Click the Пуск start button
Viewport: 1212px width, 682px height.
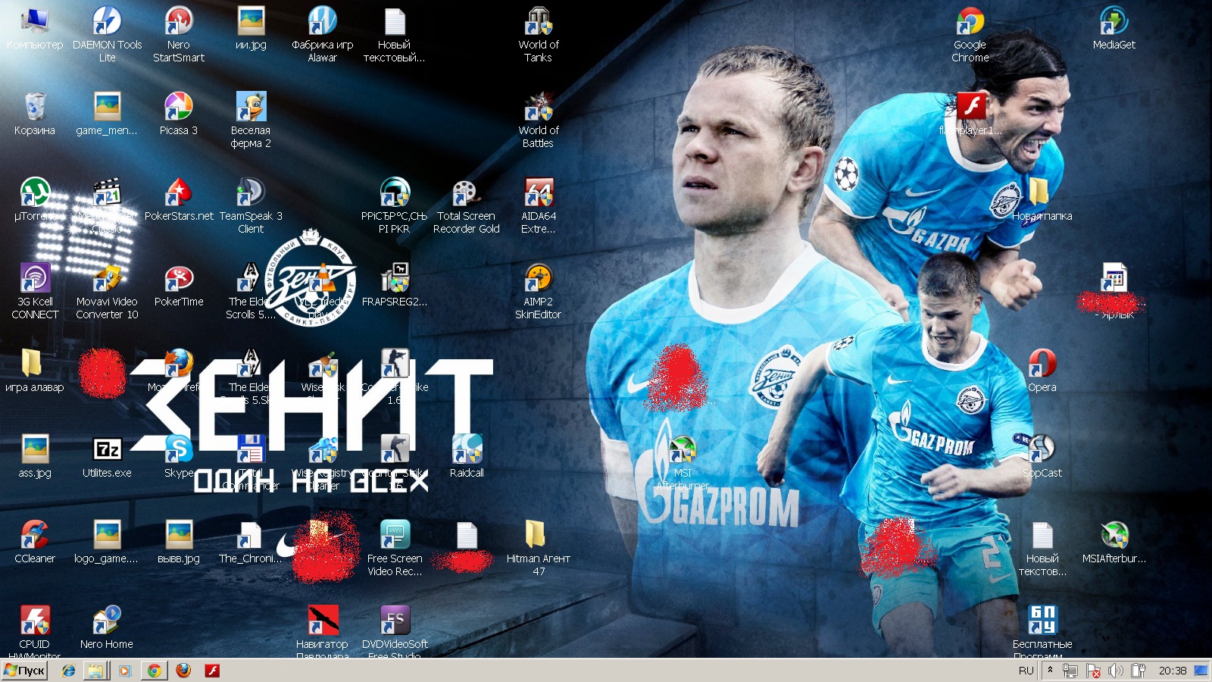(x=25, y=671)
